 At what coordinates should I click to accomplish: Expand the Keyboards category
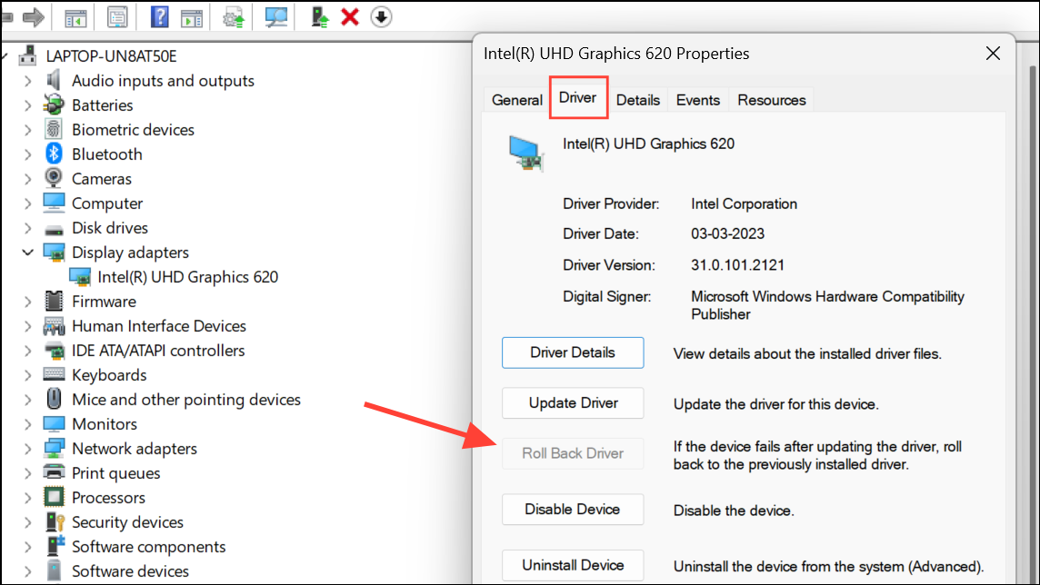click(27, 375)
